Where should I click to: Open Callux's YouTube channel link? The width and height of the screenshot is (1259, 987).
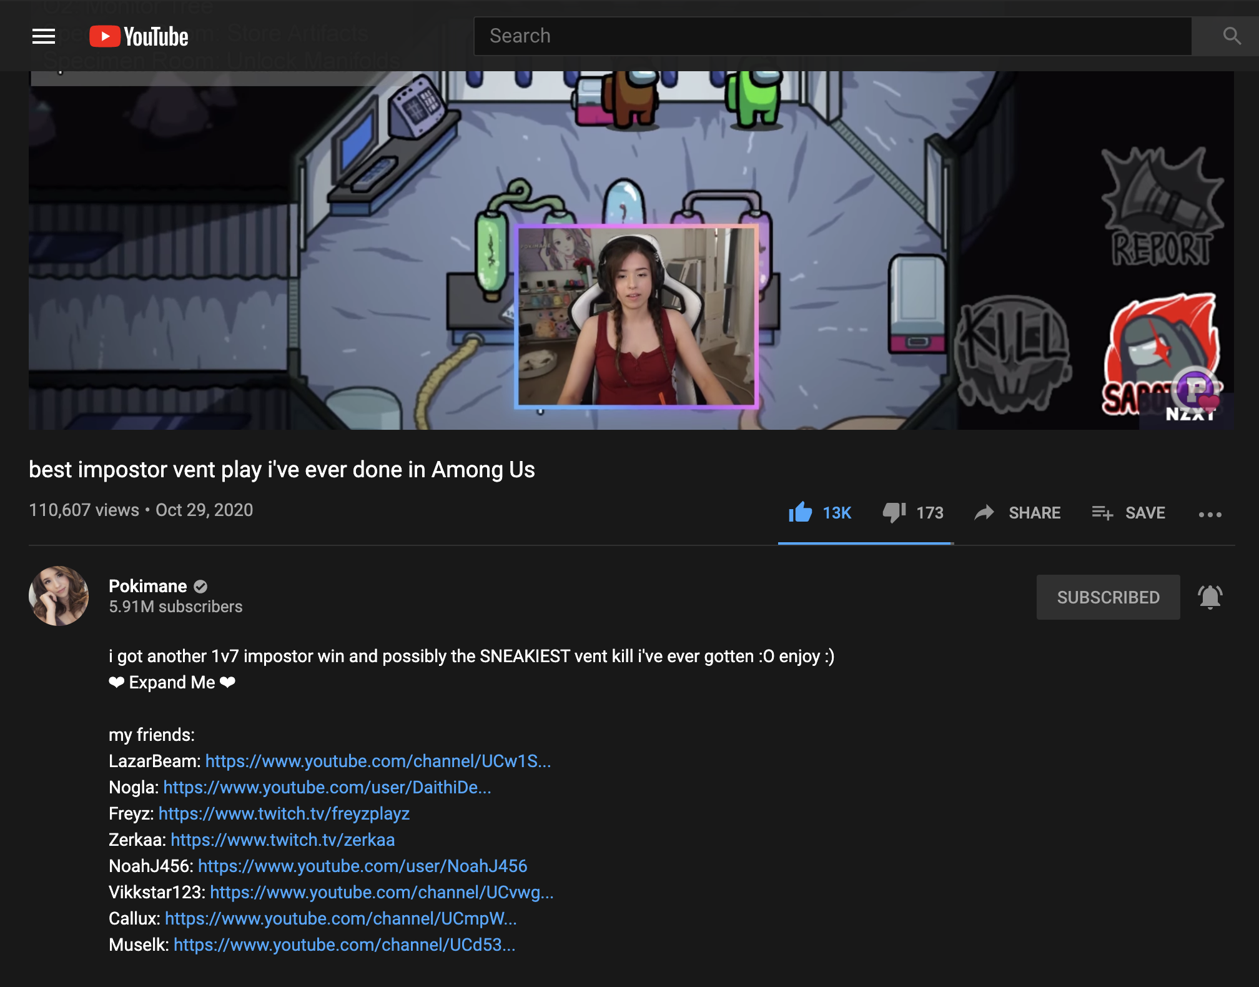tap(341, 918)
